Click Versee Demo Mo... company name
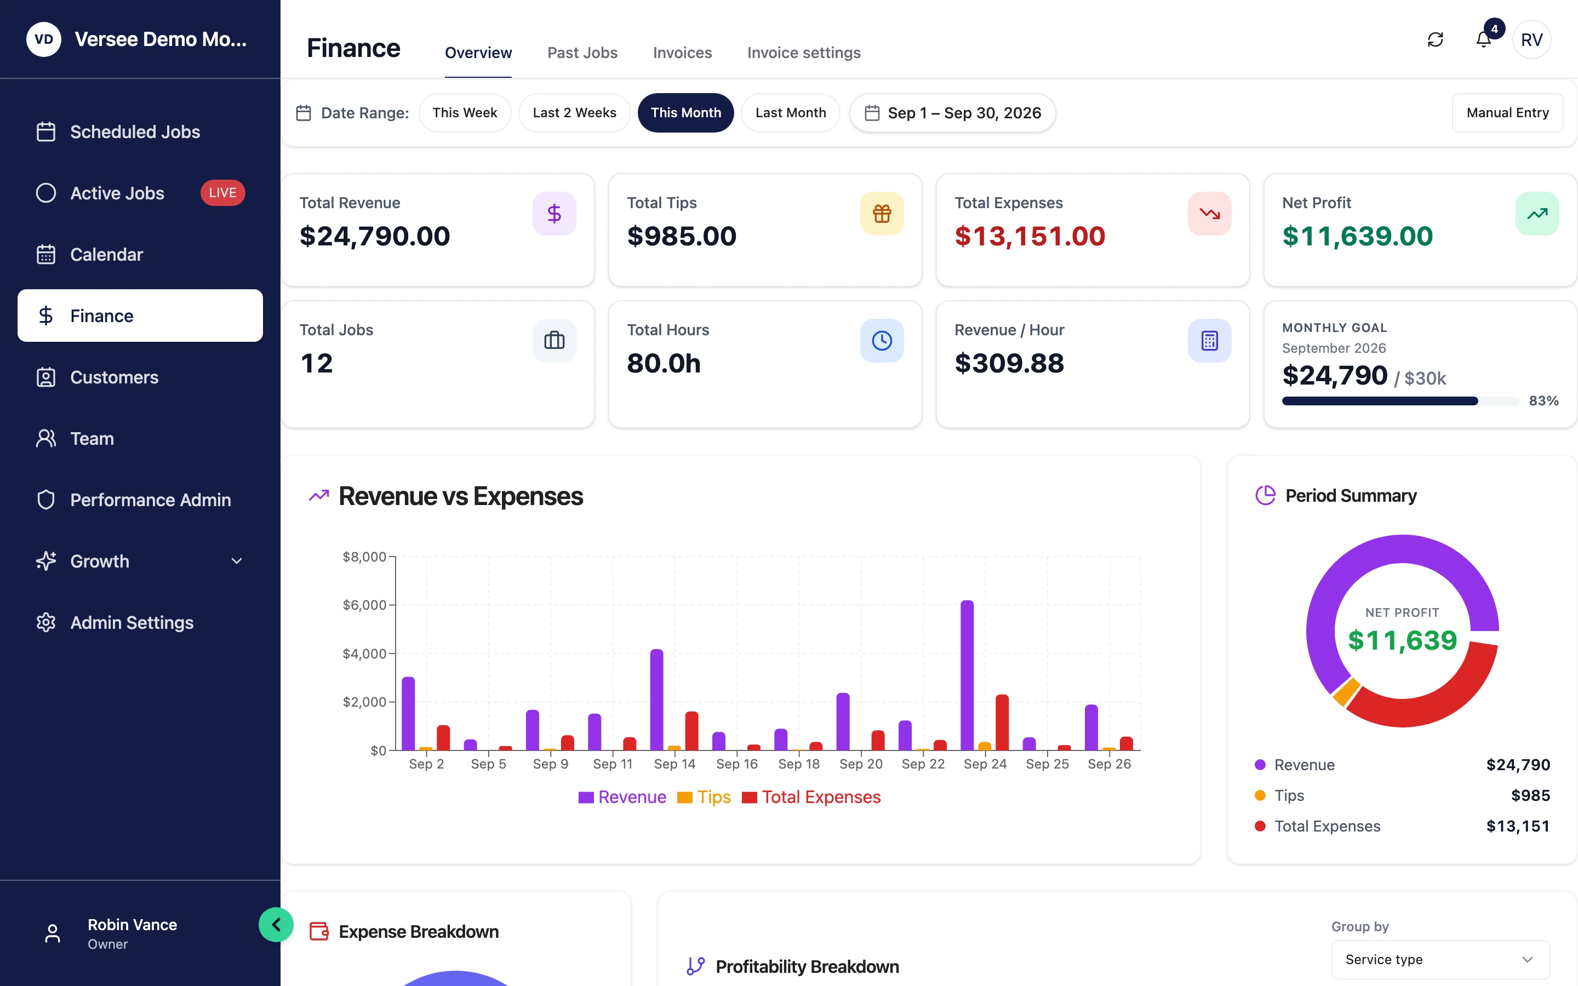This screenshot has height=986, width=1578. click(x=161, y=39)
